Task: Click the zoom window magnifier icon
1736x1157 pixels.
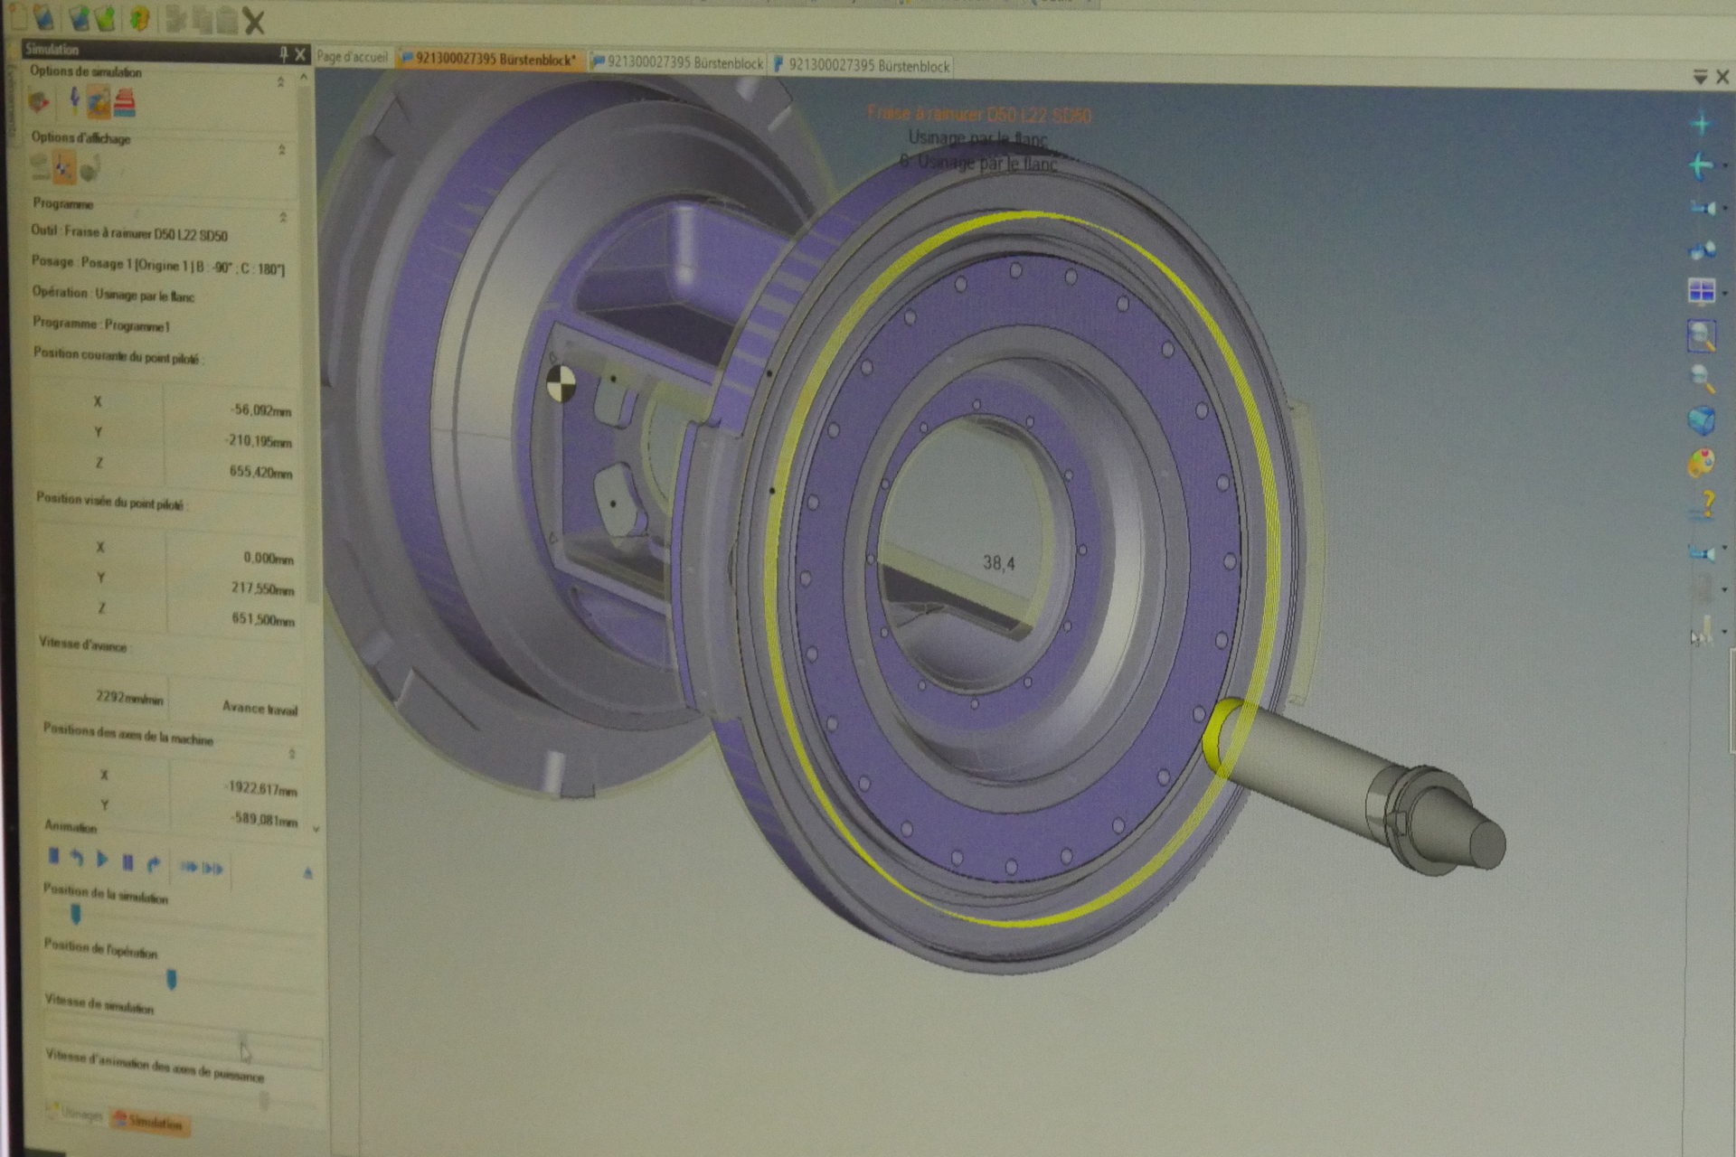Action: (1702, 336)
